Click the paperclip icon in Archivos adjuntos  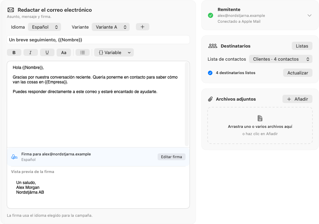click(x=210, y=99)
